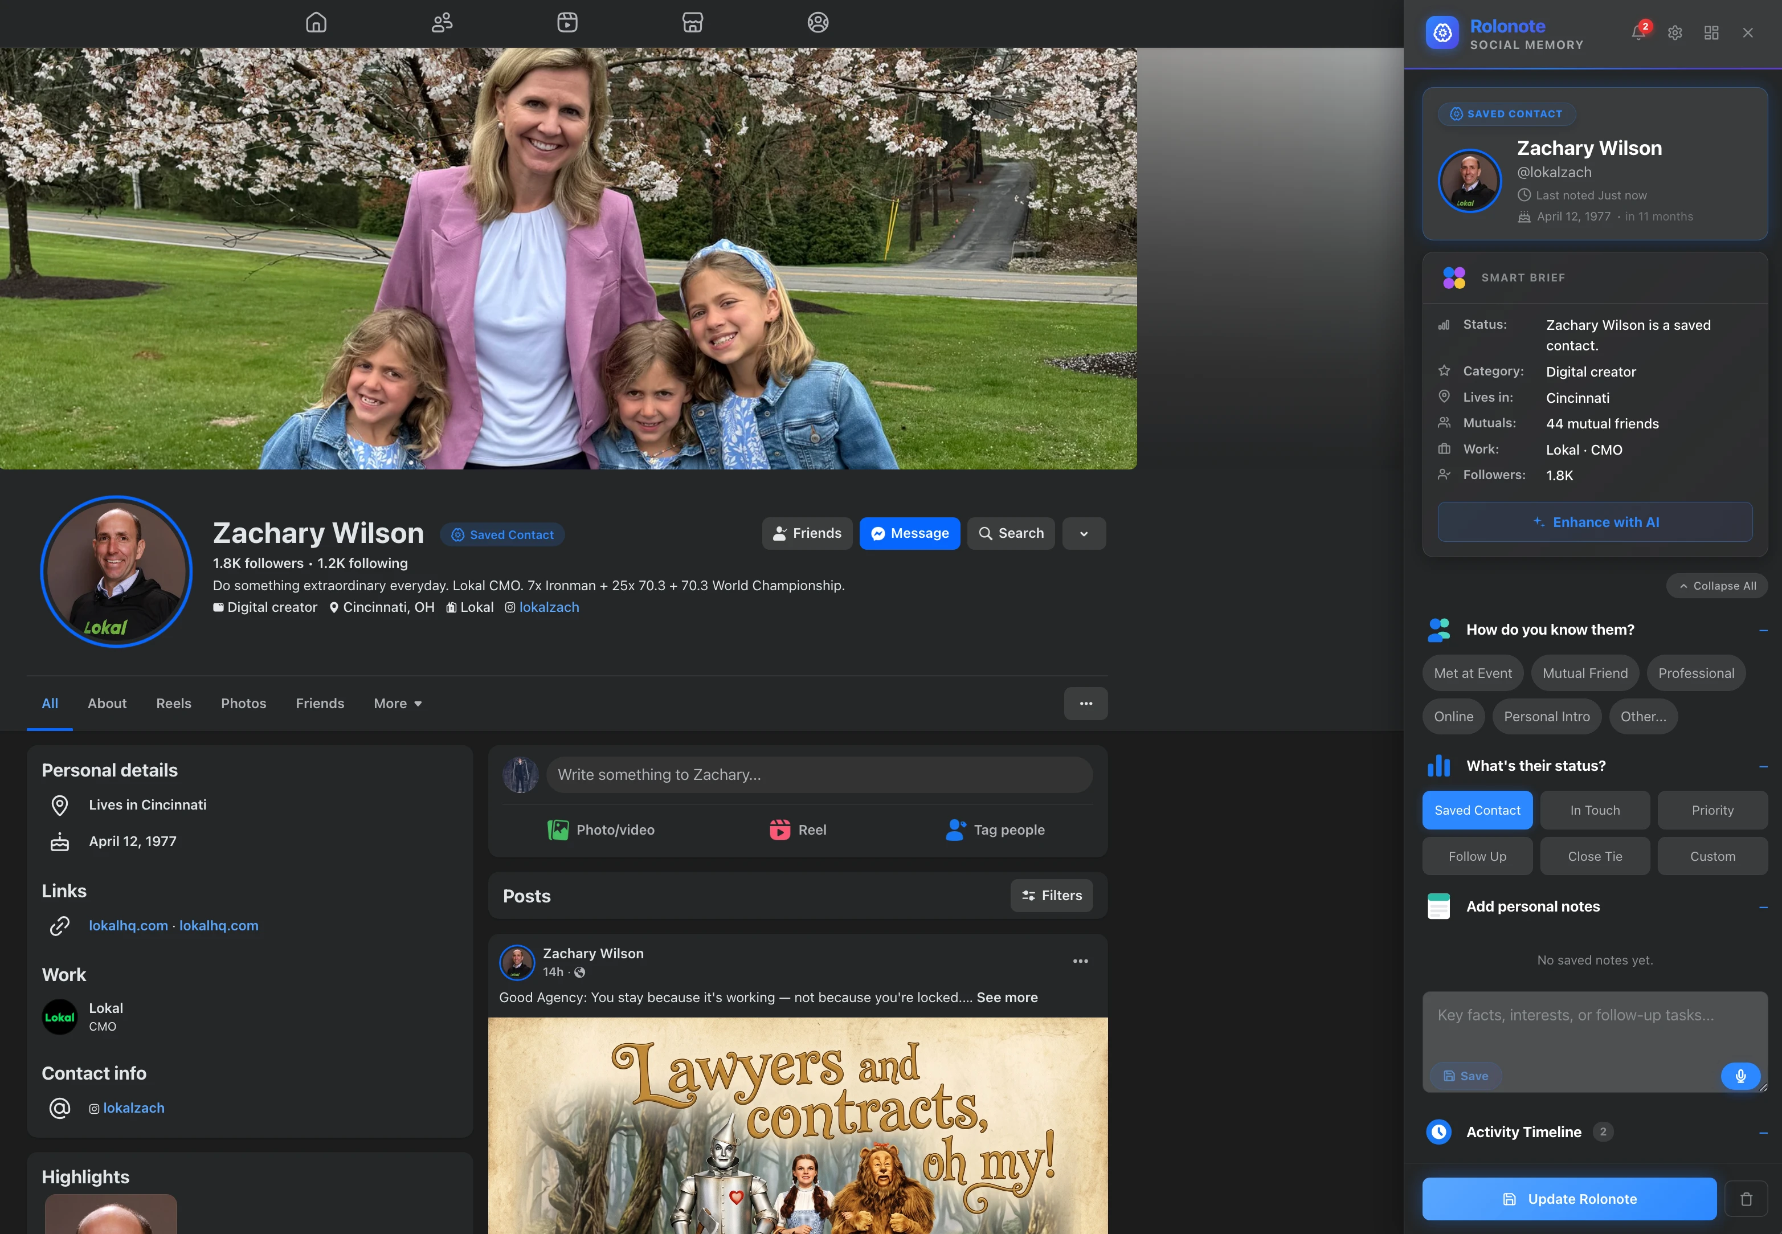The image size is (1782, 1234).
Task: Click the post author's small avatar
Action: [517, 963]
